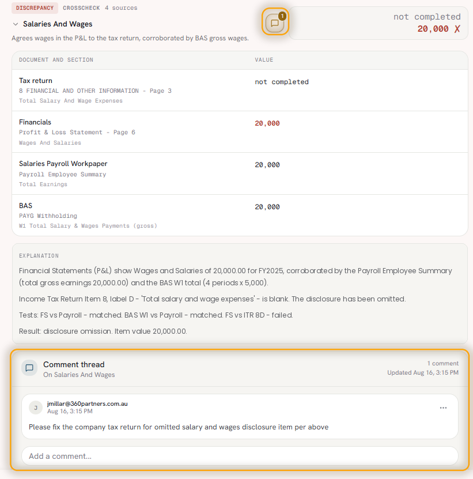Click the Salaries Payroll Workpaper row title
The width and height of the screenshot is (473, 479).
click(x=63, y=164)
